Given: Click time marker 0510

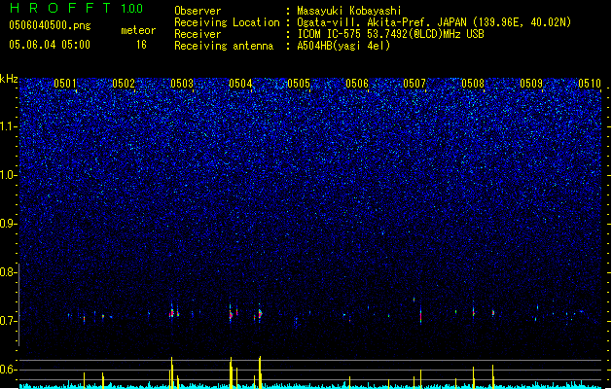Looking at the screenshot, I should pyautogui.click(x=590, y=84).
